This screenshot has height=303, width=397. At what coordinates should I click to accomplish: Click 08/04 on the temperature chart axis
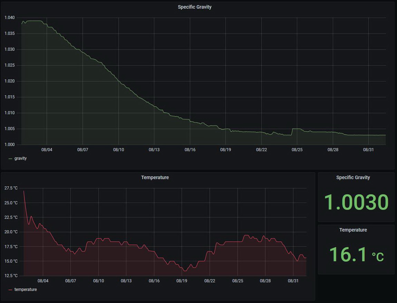43,281
